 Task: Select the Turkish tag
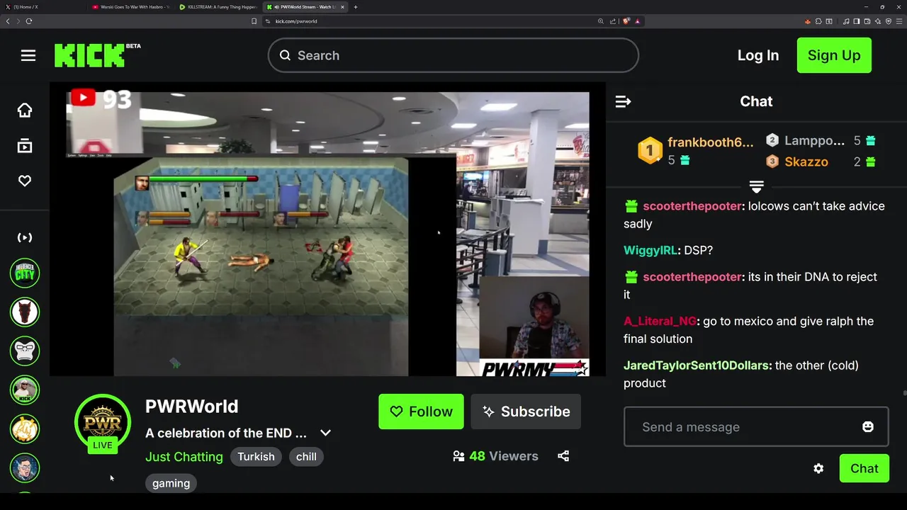pyautogui.click(x=256, y=457)
